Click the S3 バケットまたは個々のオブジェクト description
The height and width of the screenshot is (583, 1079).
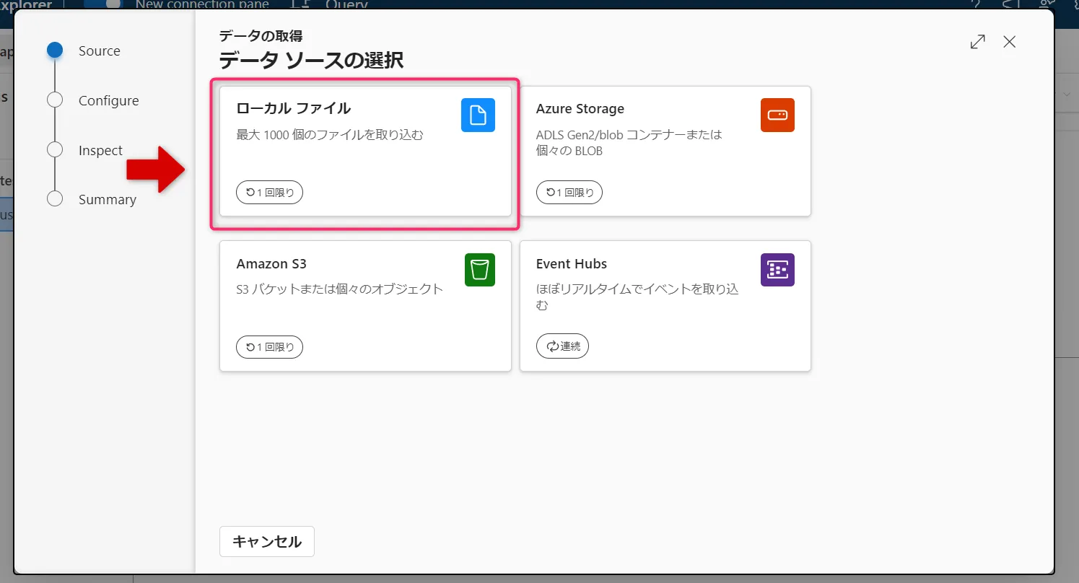pyautogui.click(x=340, y=289)
